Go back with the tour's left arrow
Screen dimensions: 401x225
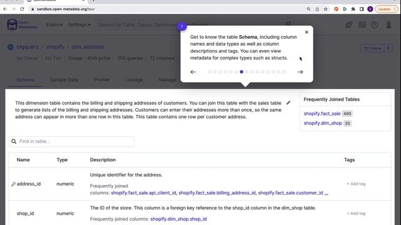pyautogui.click(x=193, y=72)
